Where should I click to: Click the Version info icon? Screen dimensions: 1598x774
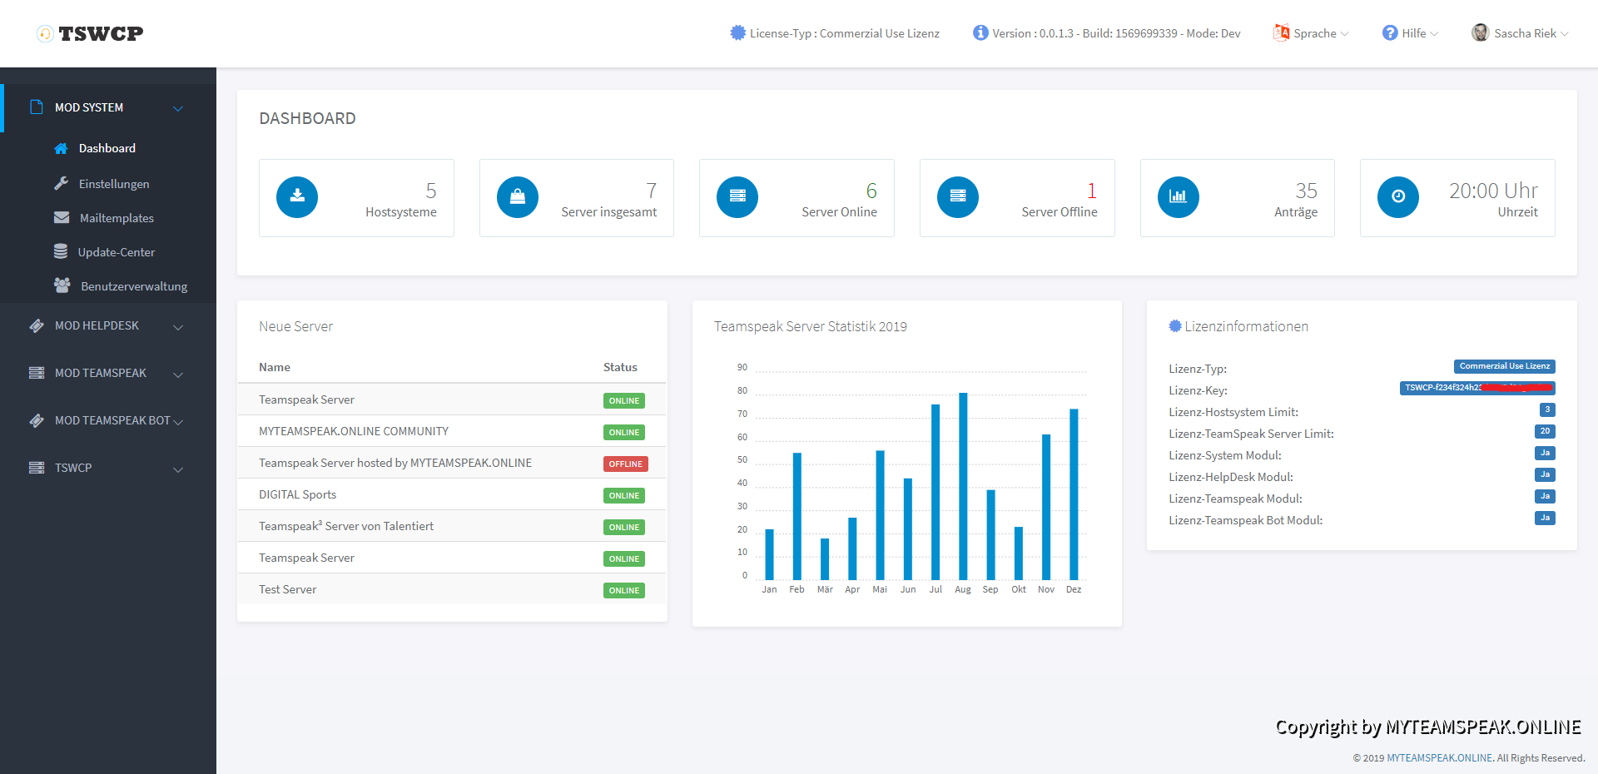pos(980,33)
